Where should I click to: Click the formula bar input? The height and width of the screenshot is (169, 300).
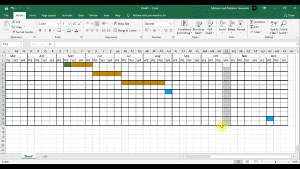click(175, 44)
